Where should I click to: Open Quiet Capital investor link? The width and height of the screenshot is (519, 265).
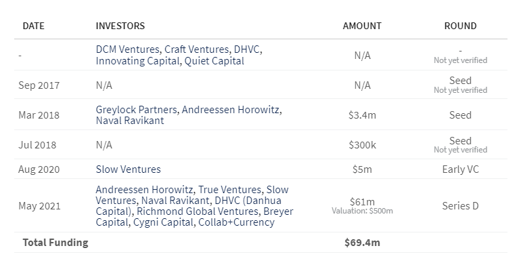coord(214,61)
